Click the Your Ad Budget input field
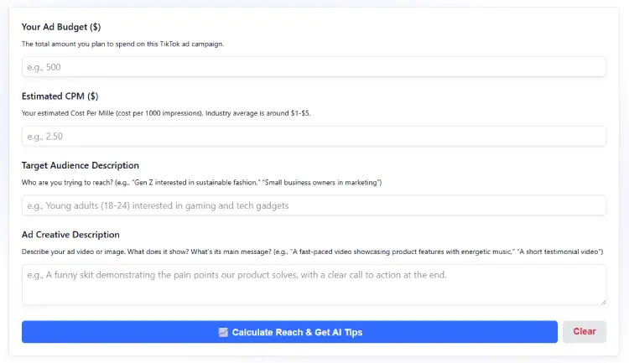Screen dimensions: 629x363 point(314,67)
